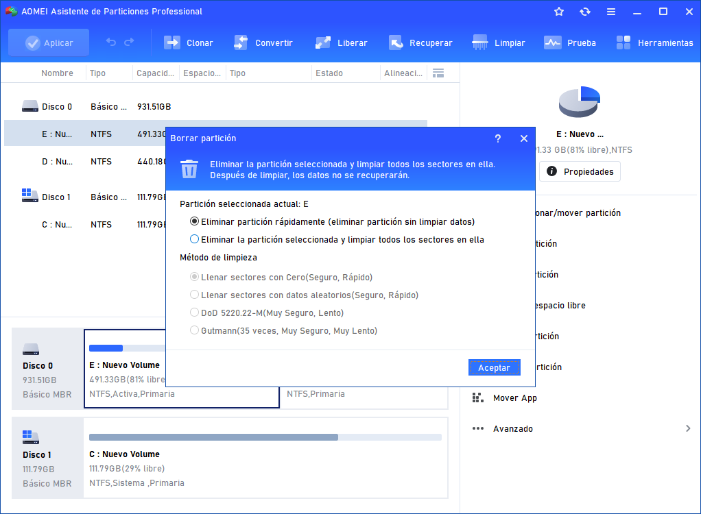Click Disco 0 block in disk map
This screenshot has width=701, height=514.
point(47,369)
